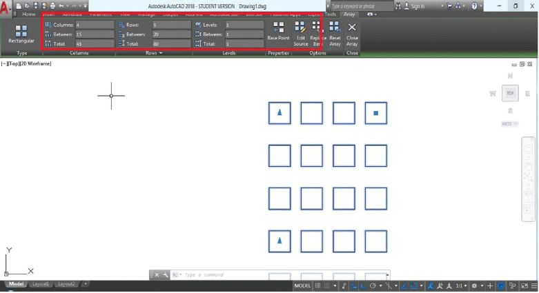Click the Columns count input field
Screen dimensions: 539x293
(95, 25)
